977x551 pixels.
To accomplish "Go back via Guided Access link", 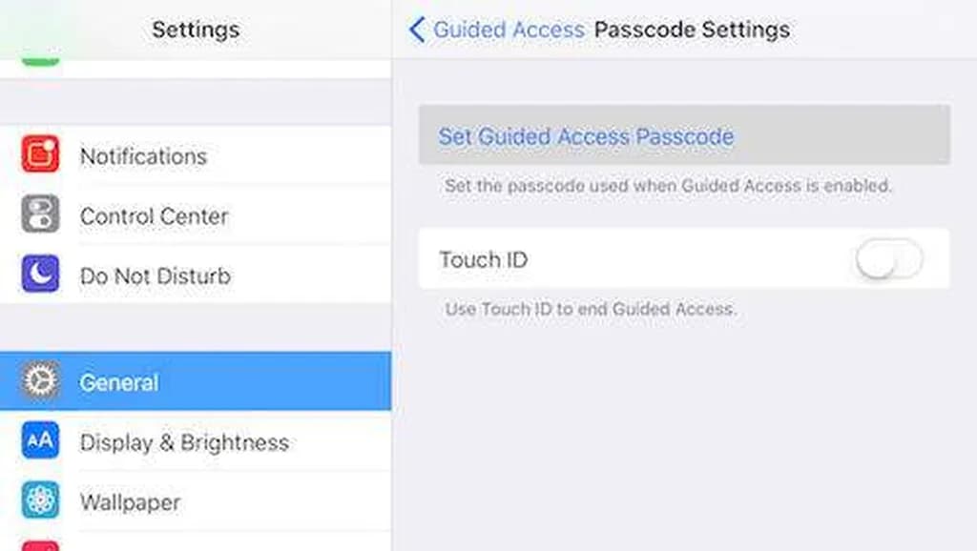I will click(508, 30).
